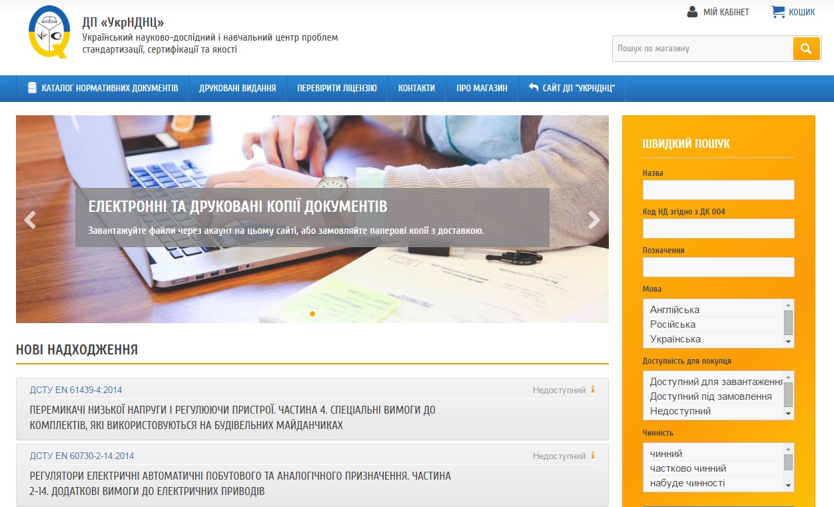The image size is (834, 507).
Task: Click the down arrow of the Чинність list
Action: 789,486
